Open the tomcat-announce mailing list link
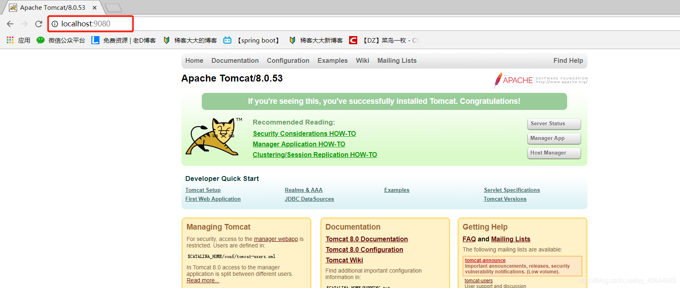 [485, 260]
